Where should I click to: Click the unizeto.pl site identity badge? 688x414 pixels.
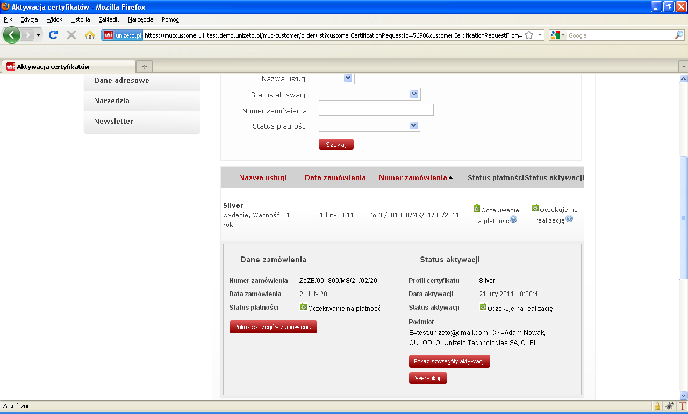tap(123, 35)
